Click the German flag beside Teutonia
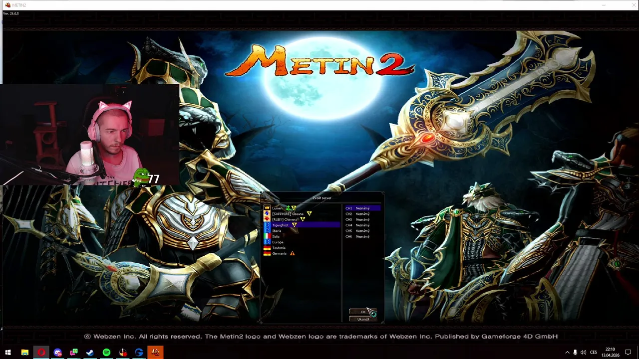This screenshot has height=359, width=639. point(267,248)
